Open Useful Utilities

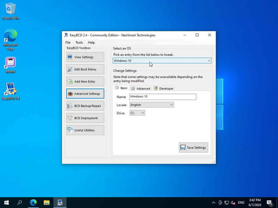[x=85, y=130]
